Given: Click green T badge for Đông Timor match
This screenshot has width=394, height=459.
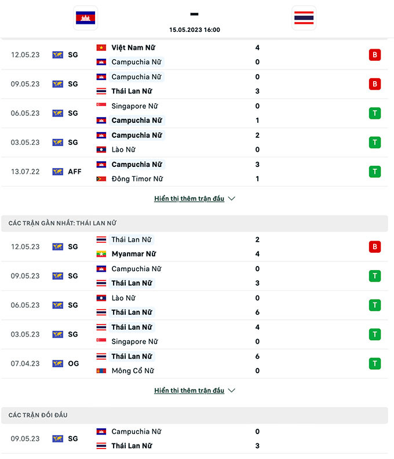Looking at the screenshot, I should pos(375,172).
